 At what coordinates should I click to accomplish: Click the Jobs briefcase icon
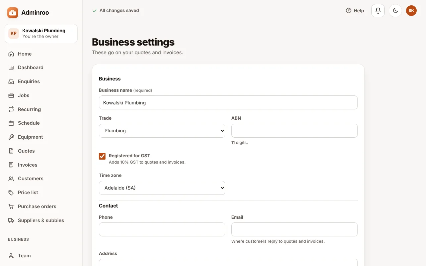click(11, 95)
